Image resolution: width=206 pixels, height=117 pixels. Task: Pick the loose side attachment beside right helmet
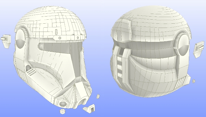coord(199,50)
